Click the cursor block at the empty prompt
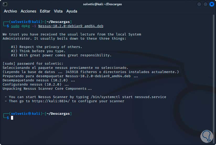The image size is (216, 145). (x=12, y=118)
